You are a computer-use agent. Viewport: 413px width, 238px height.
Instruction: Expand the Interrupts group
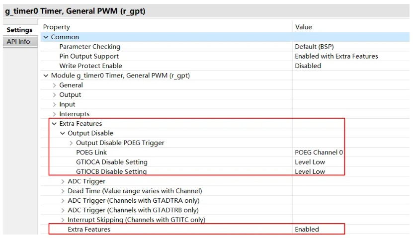(x=55, y=114)
